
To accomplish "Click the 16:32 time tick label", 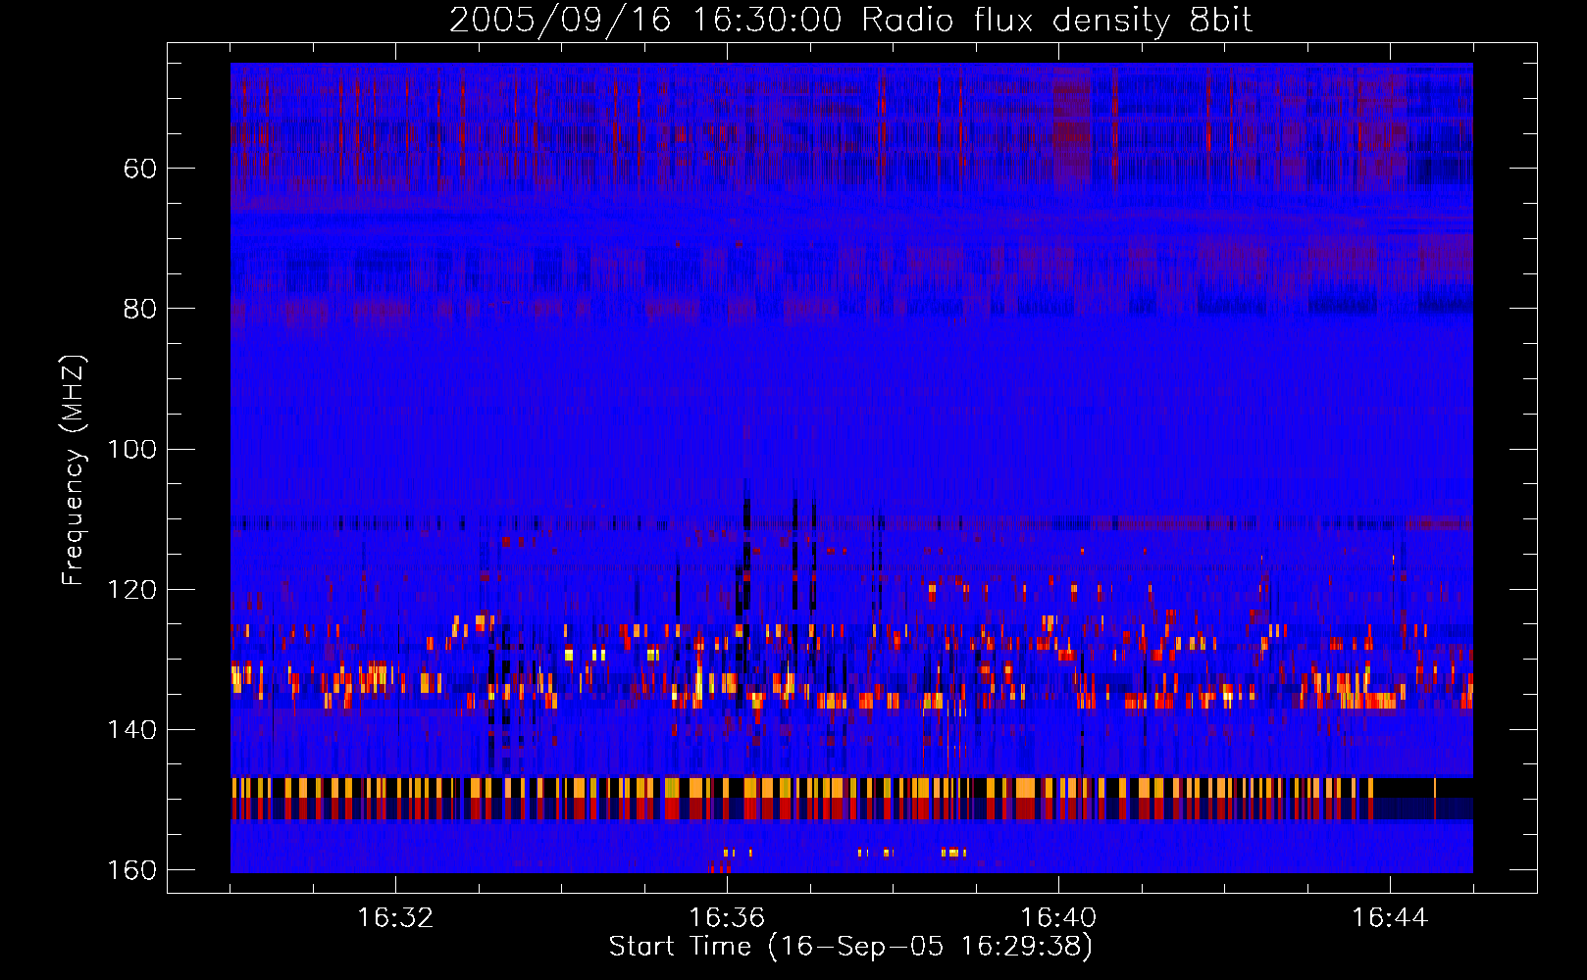I will coord(395,918).
